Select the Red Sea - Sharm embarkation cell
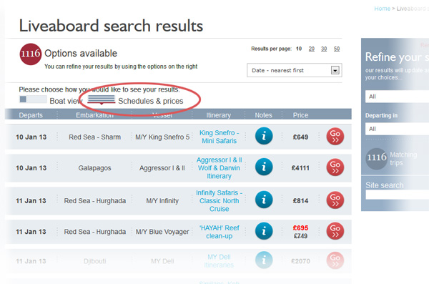The image size is (429, 284). click(94, 137)
